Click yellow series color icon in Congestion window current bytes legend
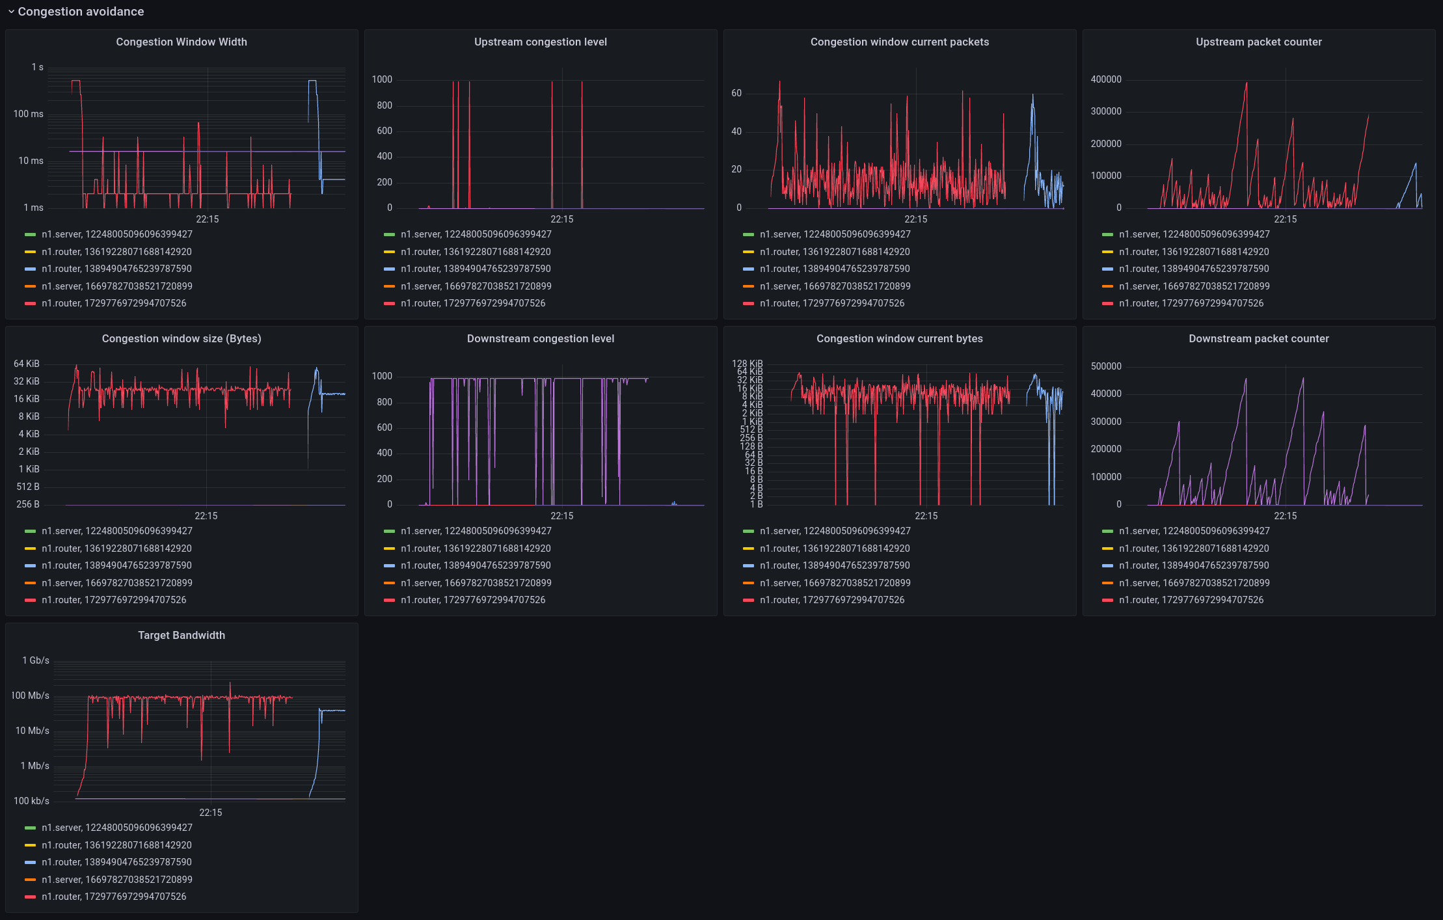The width and height of the screenshot is (1443, 920). (748, 548)
